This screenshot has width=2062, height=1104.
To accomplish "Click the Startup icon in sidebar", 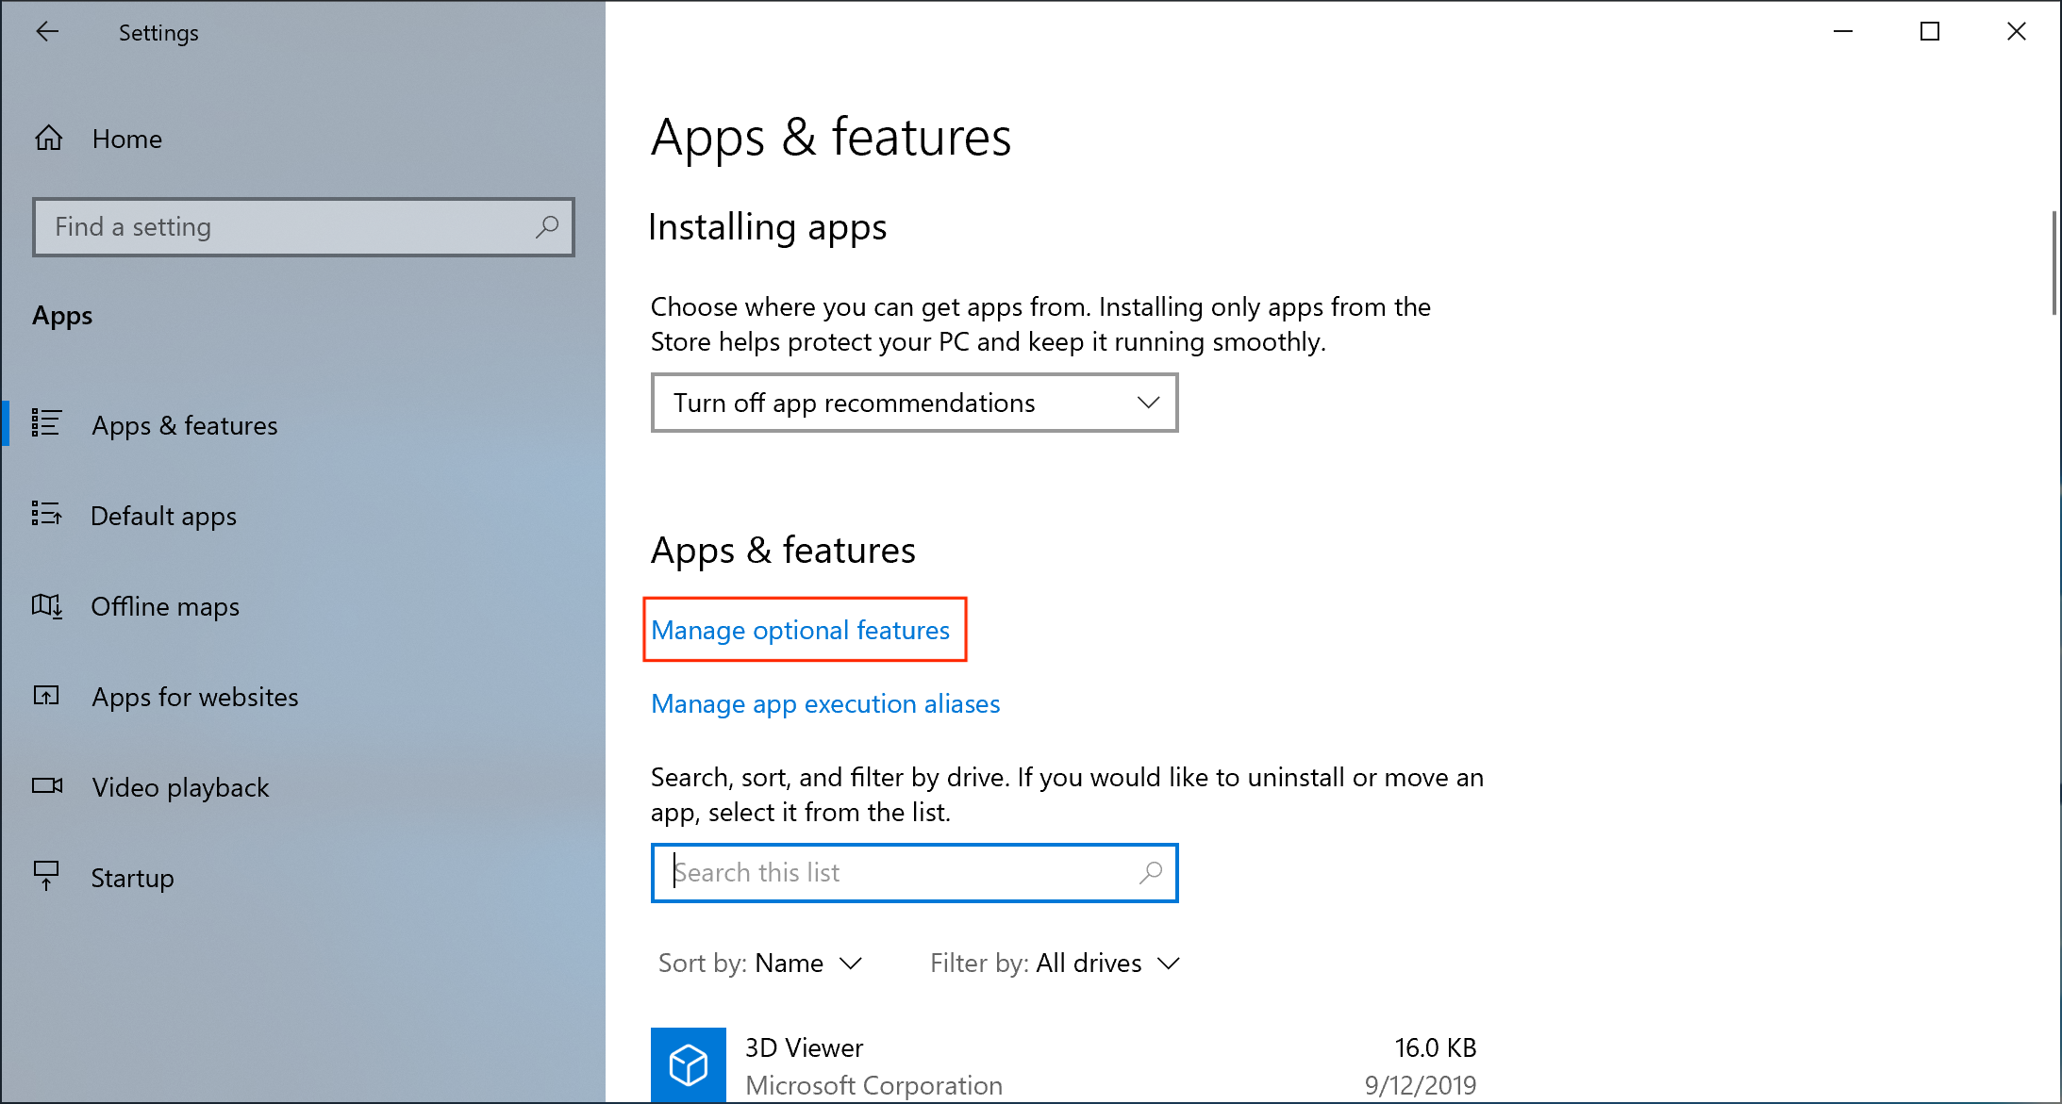I will point(46,875).
